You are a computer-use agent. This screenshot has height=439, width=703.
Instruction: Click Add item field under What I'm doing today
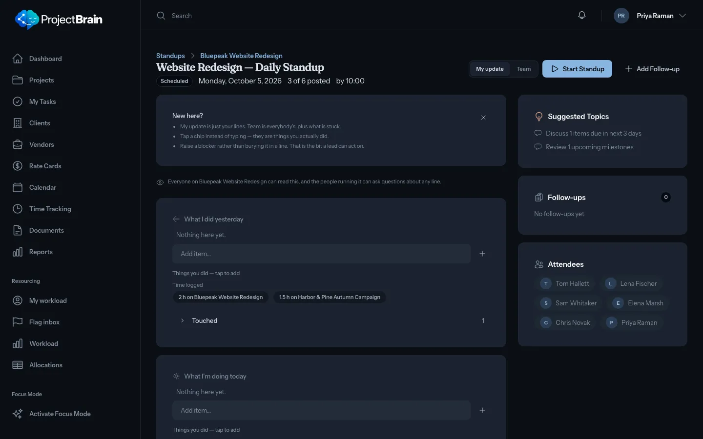coord(321,410)
